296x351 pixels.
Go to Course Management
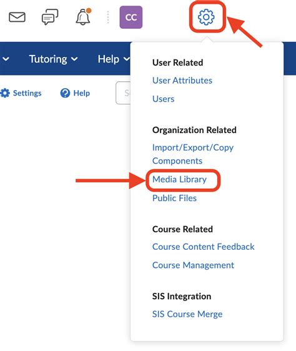pos(193,265)
